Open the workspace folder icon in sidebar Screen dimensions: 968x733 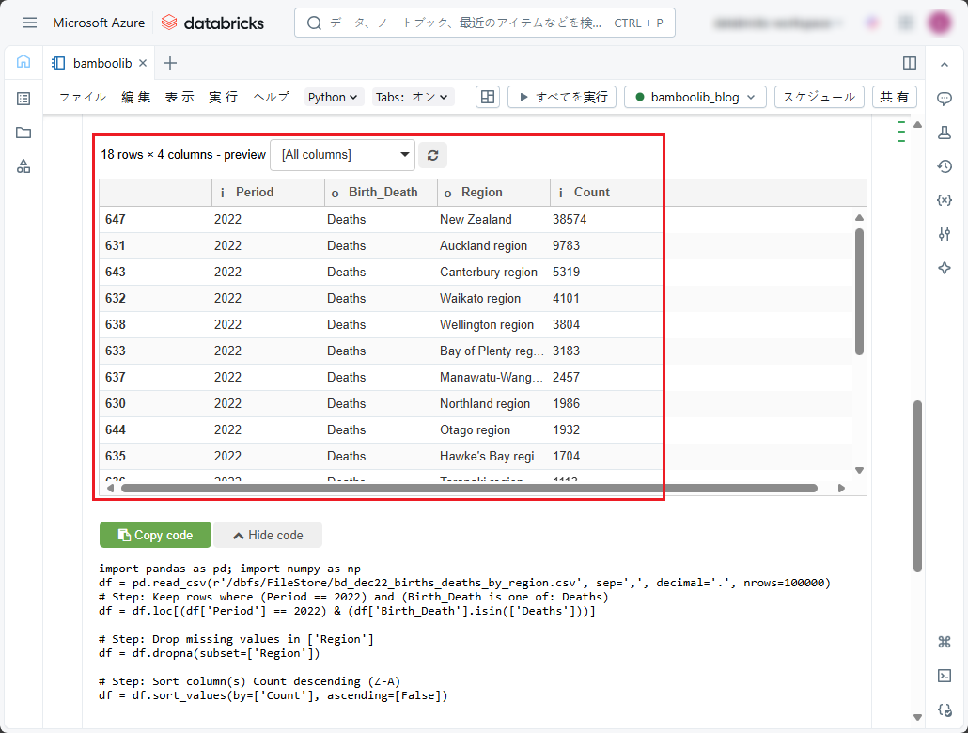tap(23, 133)
